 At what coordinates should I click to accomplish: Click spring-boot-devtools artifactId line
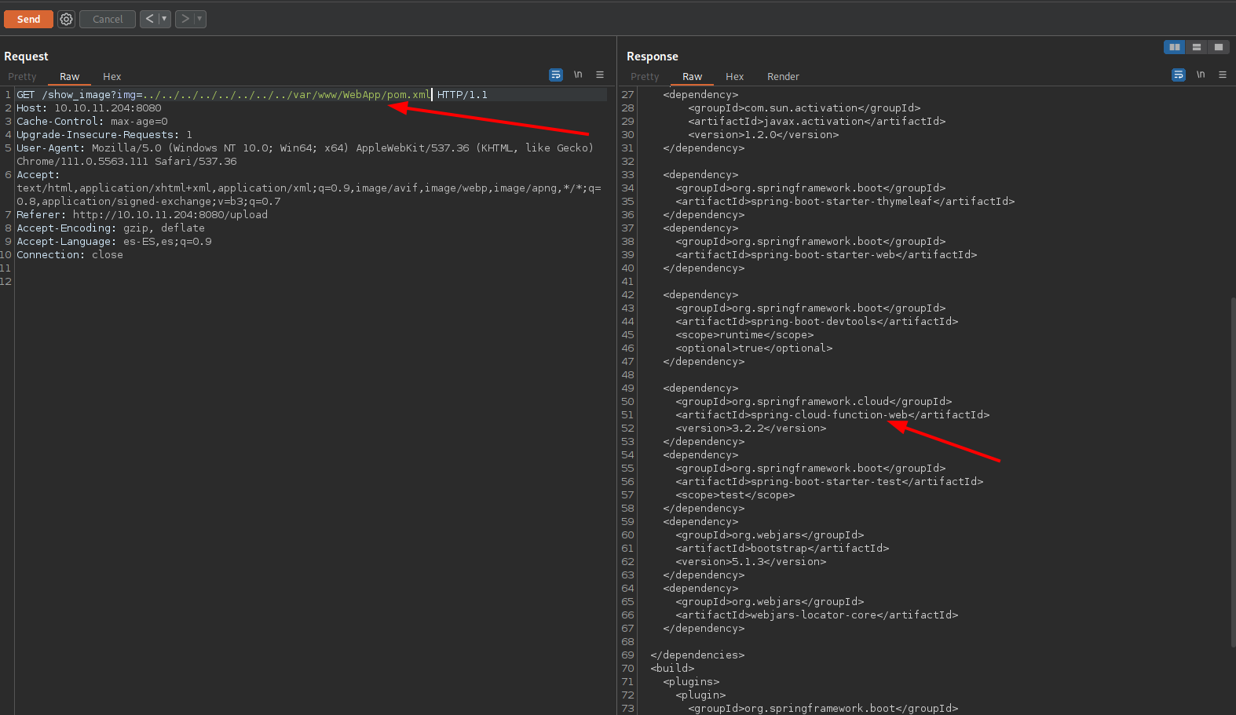pyautogui.click(x=817, y=321)
